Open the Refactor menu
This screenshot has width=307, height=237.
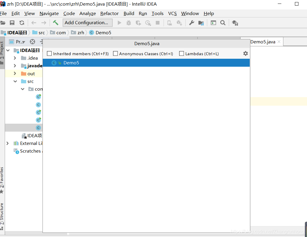click(110, 14)
